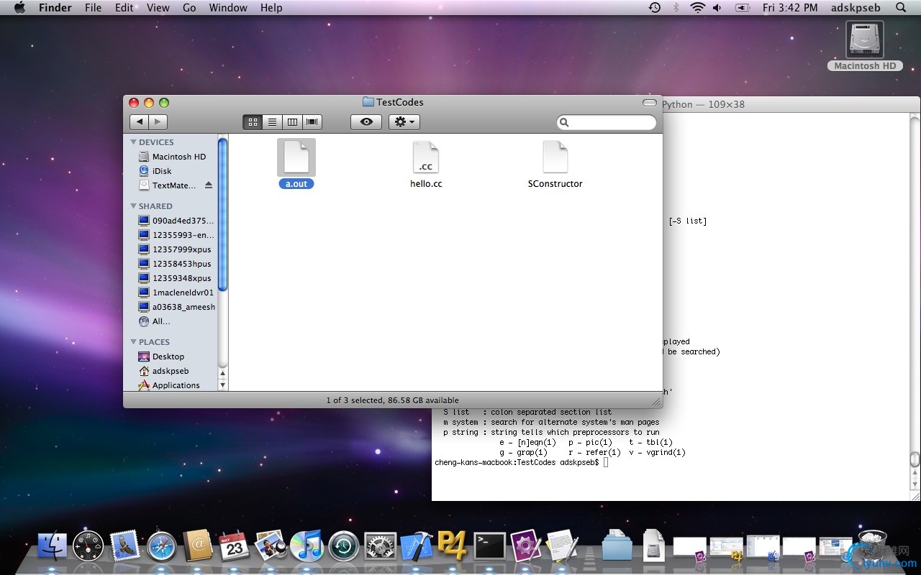Screen dimensions: 921x575
Task: Click the Terminal icon in the Dock
Action: click(x=489, y=546)
